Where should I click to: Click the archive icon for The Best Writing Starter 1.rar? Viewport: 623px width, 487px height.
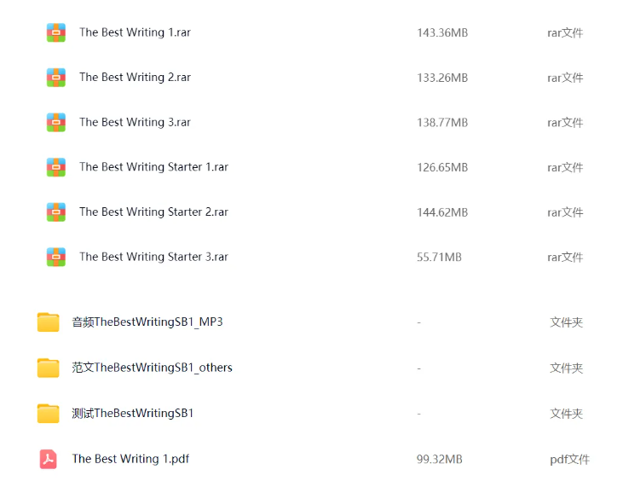click(x=56, y=167)
